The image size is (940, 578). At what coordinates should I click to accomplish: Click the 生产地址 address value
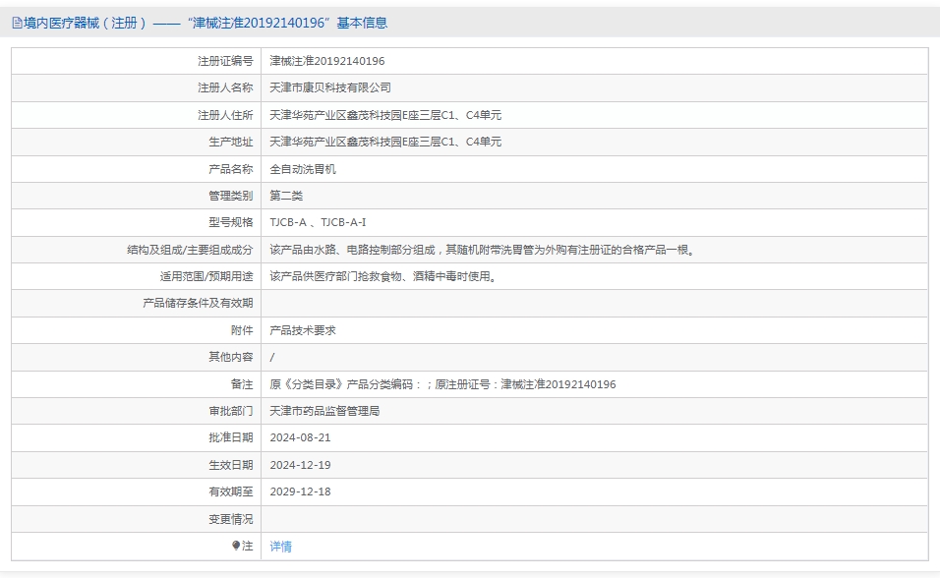click(x=385, y=142)
